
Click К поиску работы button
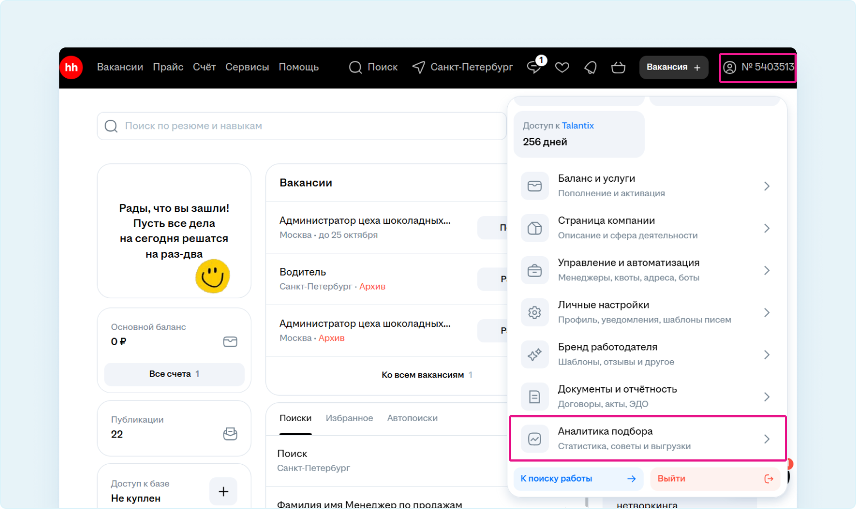pyautogui.click(x=578, y=479)
